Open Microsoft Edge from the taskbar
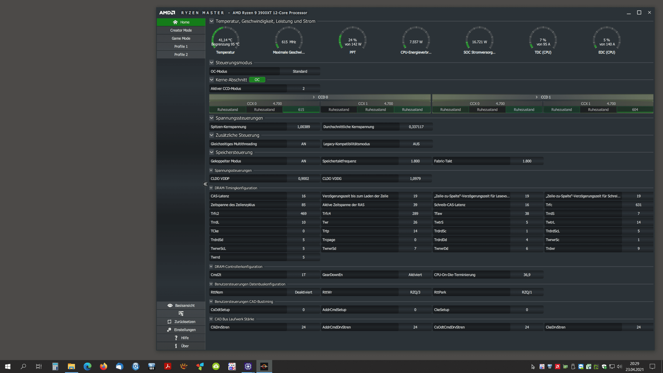This screenshot has width=663, height=373. [x=88, y=366]
